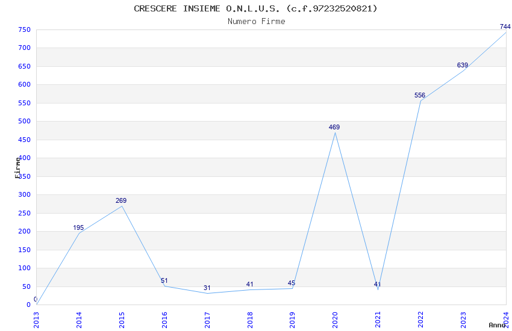Viewport: 512px width, 331px height.
Task: Click x-axis year label 2014
Action: tap(79, 320)
